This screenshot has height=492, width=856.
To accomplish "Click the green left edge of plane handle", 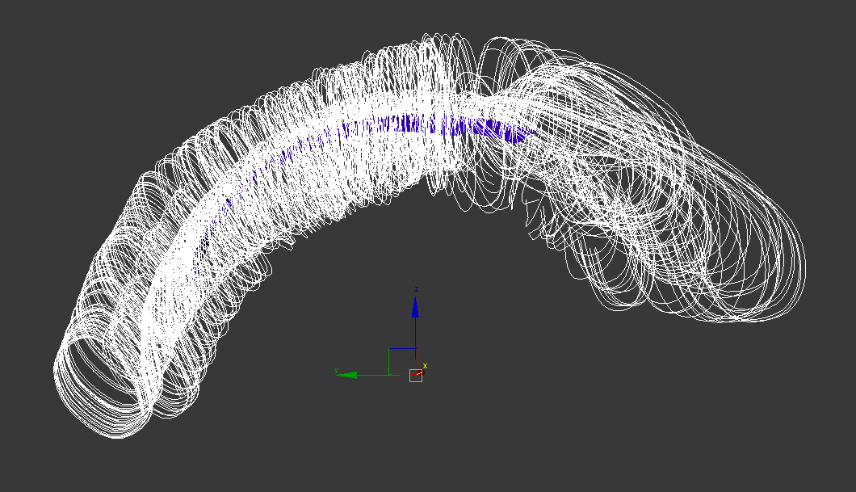I will click(389, 361).
